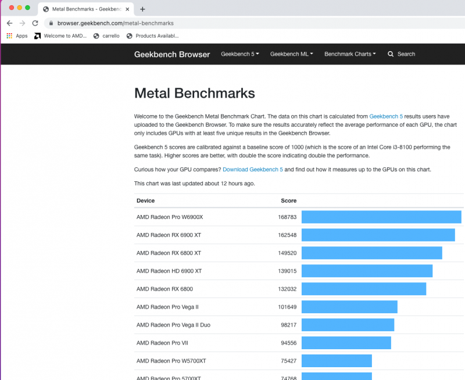
Task: Click the padlock site info icon
Action: [51, 23]
